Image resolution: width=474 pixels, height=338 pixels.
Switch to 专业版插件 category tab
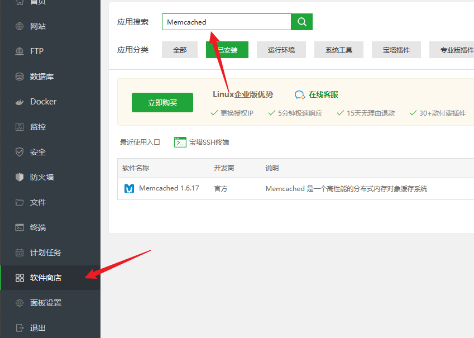click(x=452, y=50)
